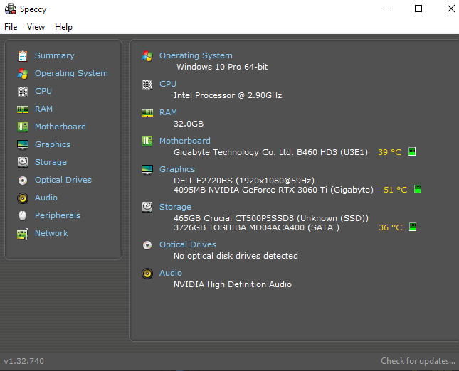Click GPU temperature green indicator icon
This screenshot has width=459, height=371.
click(x=418, y=189)
